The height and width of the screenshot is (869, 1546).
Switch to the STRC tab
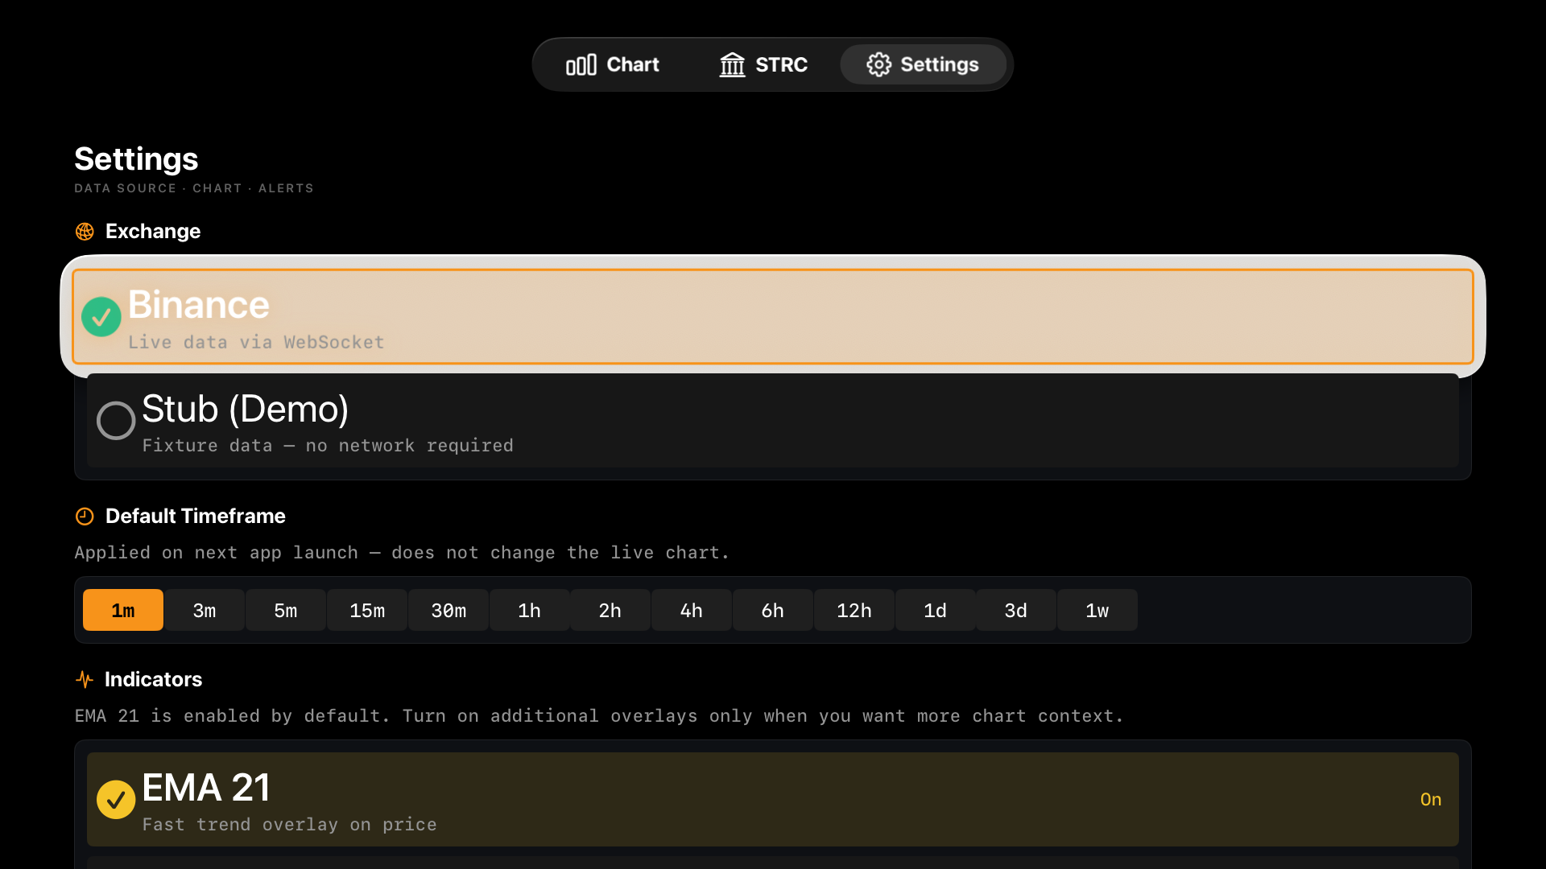coord(763,64)
